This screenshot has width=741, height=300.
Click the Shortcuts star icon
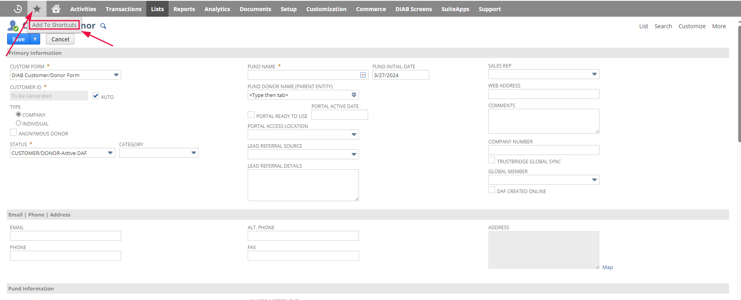click(37, 9)
